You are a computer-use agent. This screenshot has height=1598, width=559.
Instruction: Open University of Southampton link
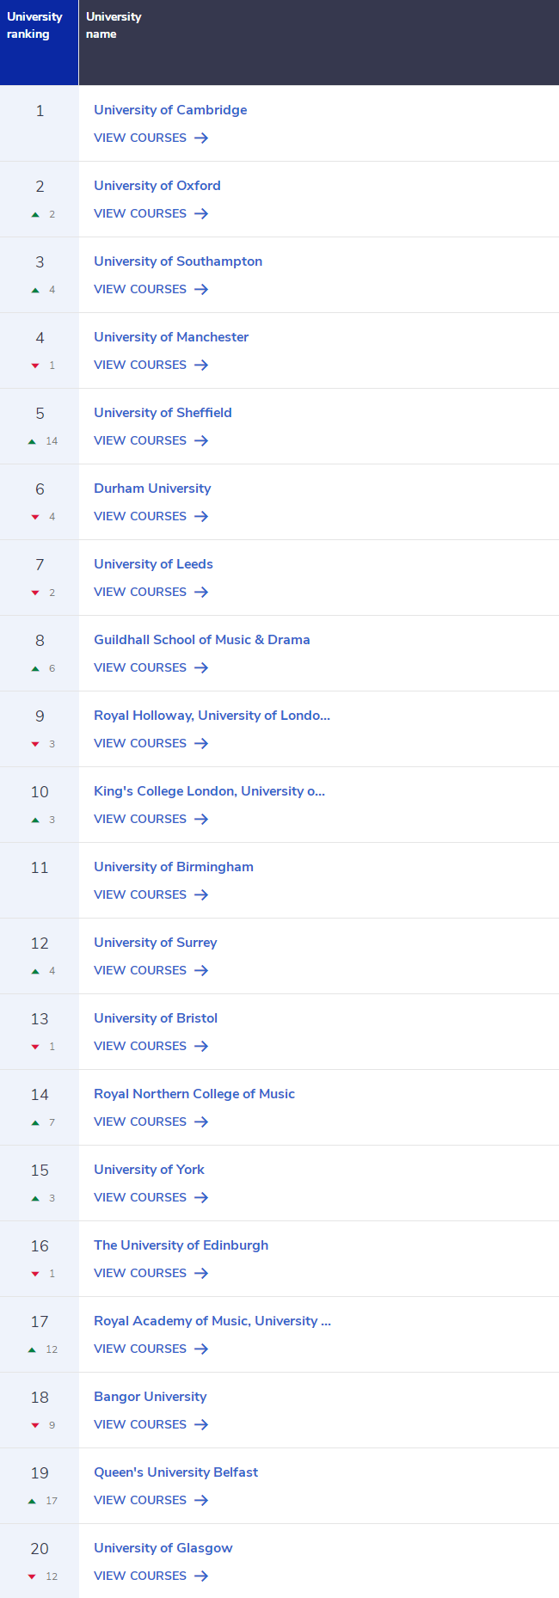(178, 261)
